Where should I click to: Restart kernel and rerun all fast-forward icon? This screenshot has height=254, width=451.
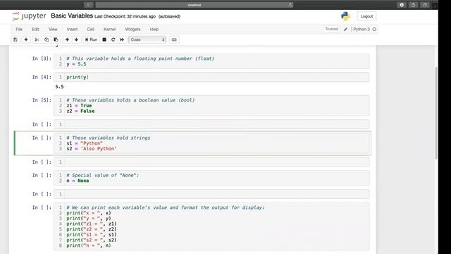122,40
